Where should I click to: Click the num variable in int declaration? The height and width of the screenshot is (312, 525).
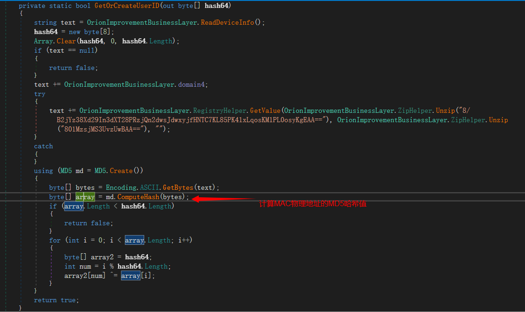tap(85, 266)
